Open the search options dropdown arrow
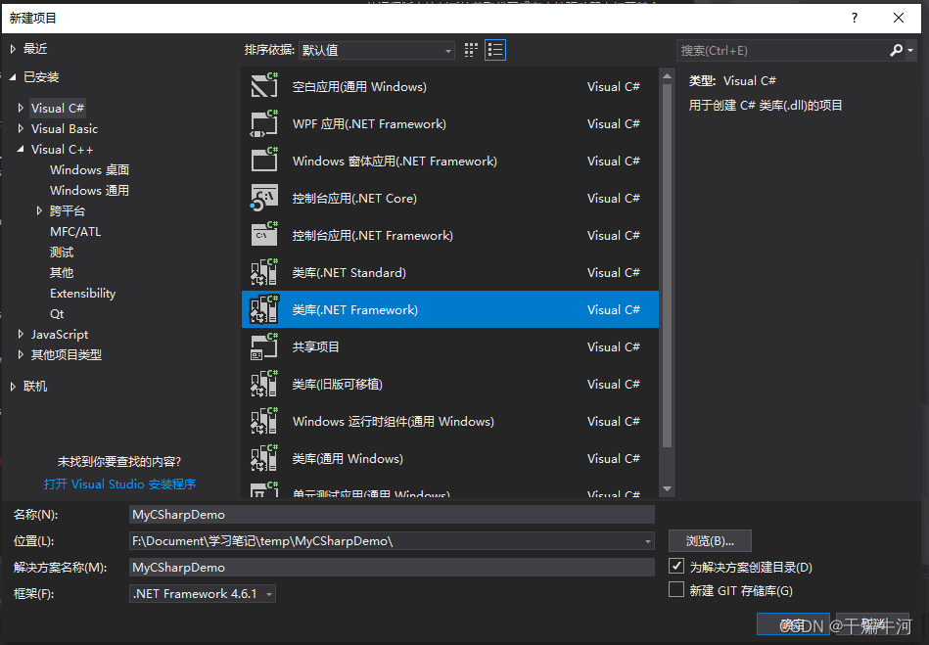The image size is (929, 645). point(910,50)
